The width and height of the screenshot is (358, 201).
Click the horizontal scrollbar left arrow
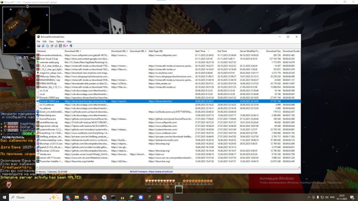(x=38, y=167)
